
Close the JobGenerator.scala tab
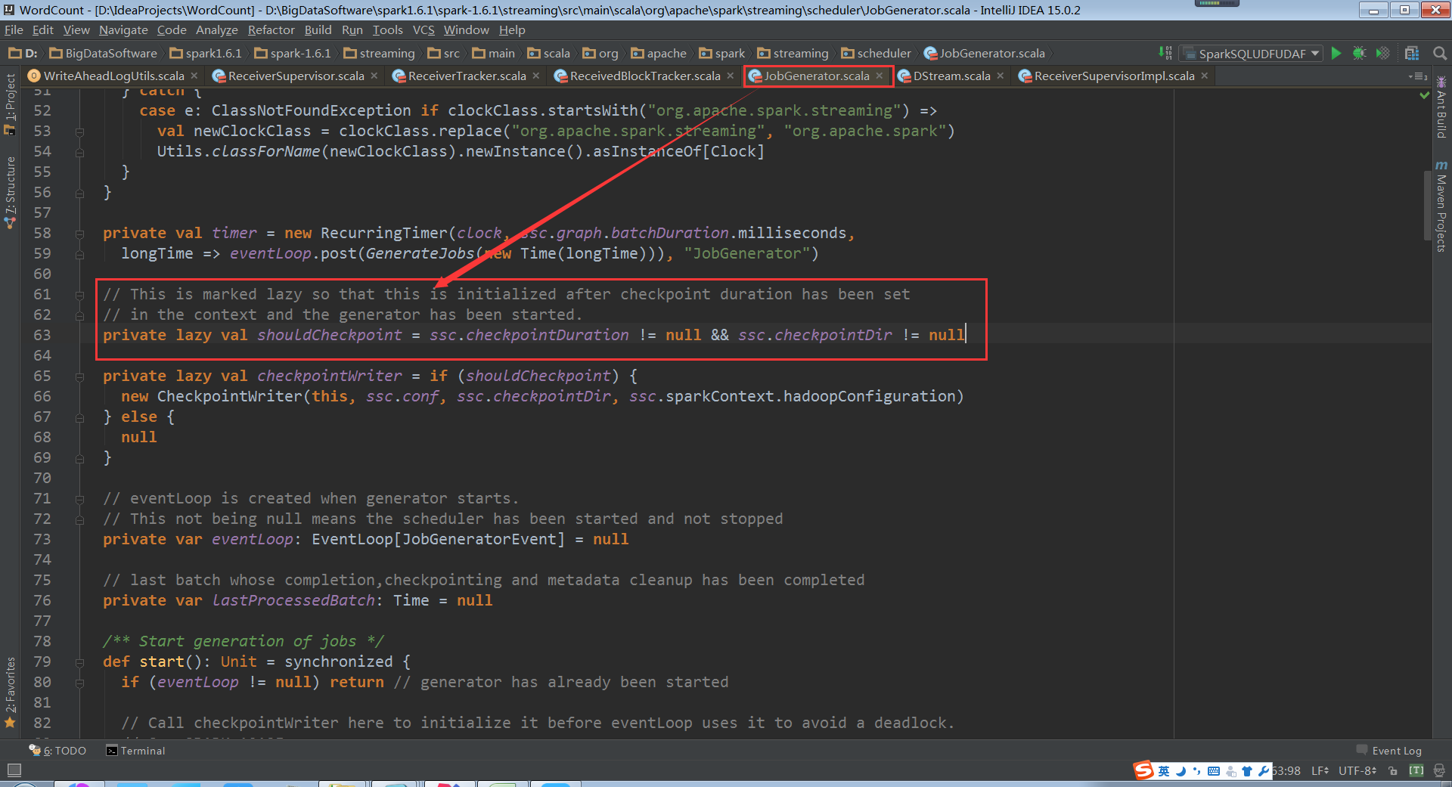(880, 76)
